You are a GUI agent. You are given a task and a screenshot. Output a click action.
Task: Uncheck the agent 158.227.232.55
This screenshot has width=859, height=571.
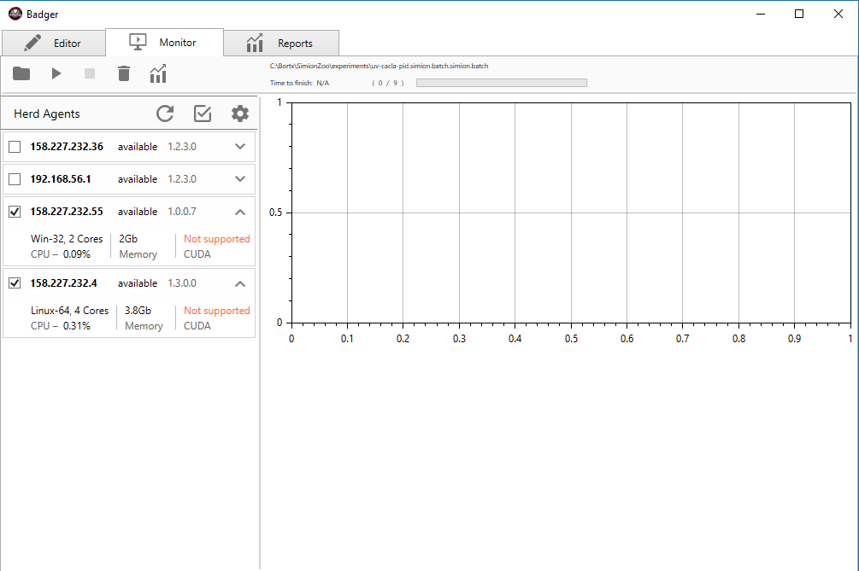(x=14, y=212)
